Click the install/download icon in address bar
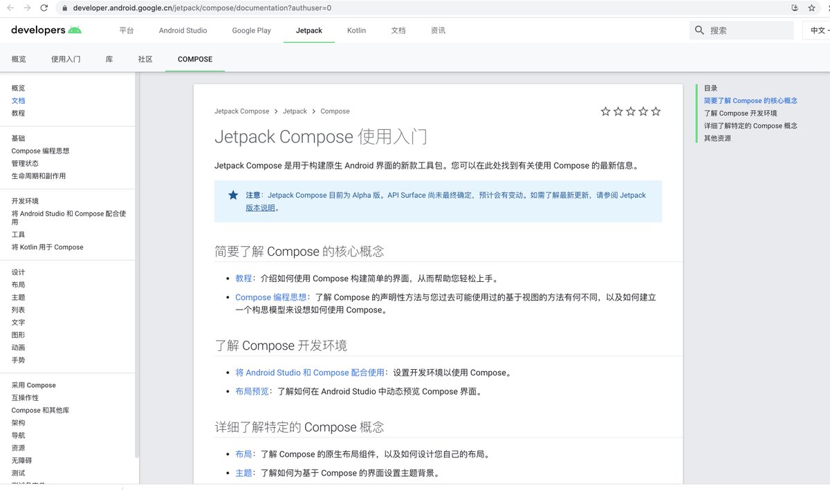 (x=795, y=8)
